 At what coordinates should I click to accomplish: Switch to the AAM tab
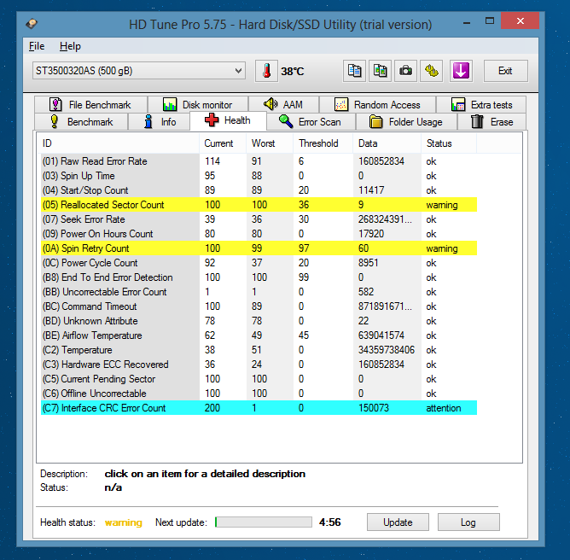(x=283, y=105)
